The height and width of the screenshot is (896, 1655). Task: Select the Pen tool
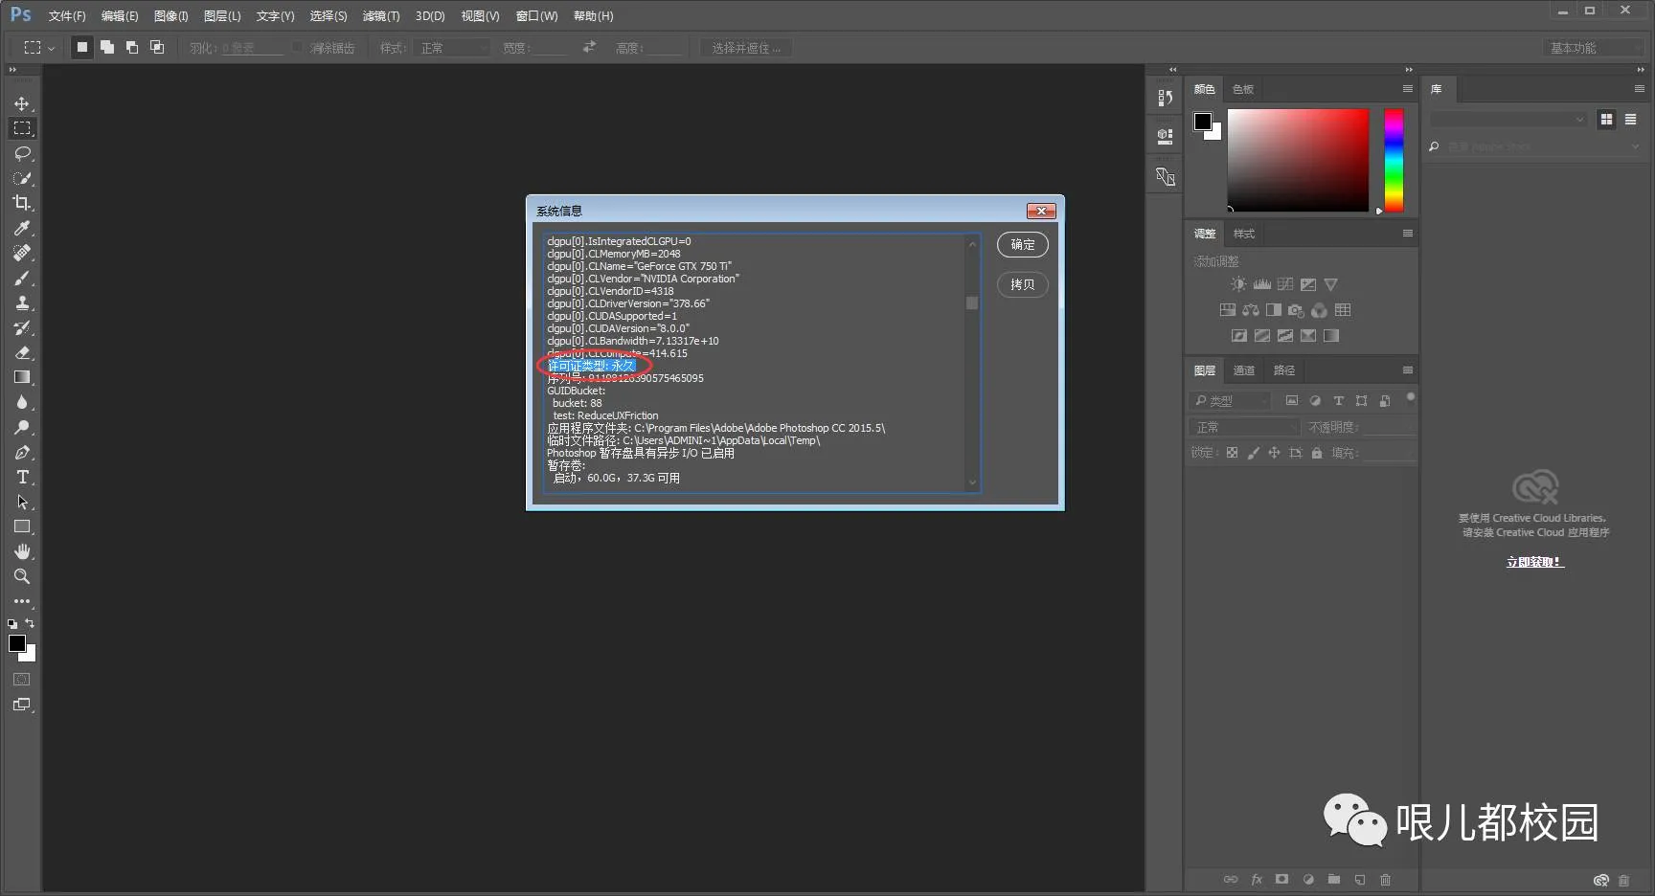[22, 452]
